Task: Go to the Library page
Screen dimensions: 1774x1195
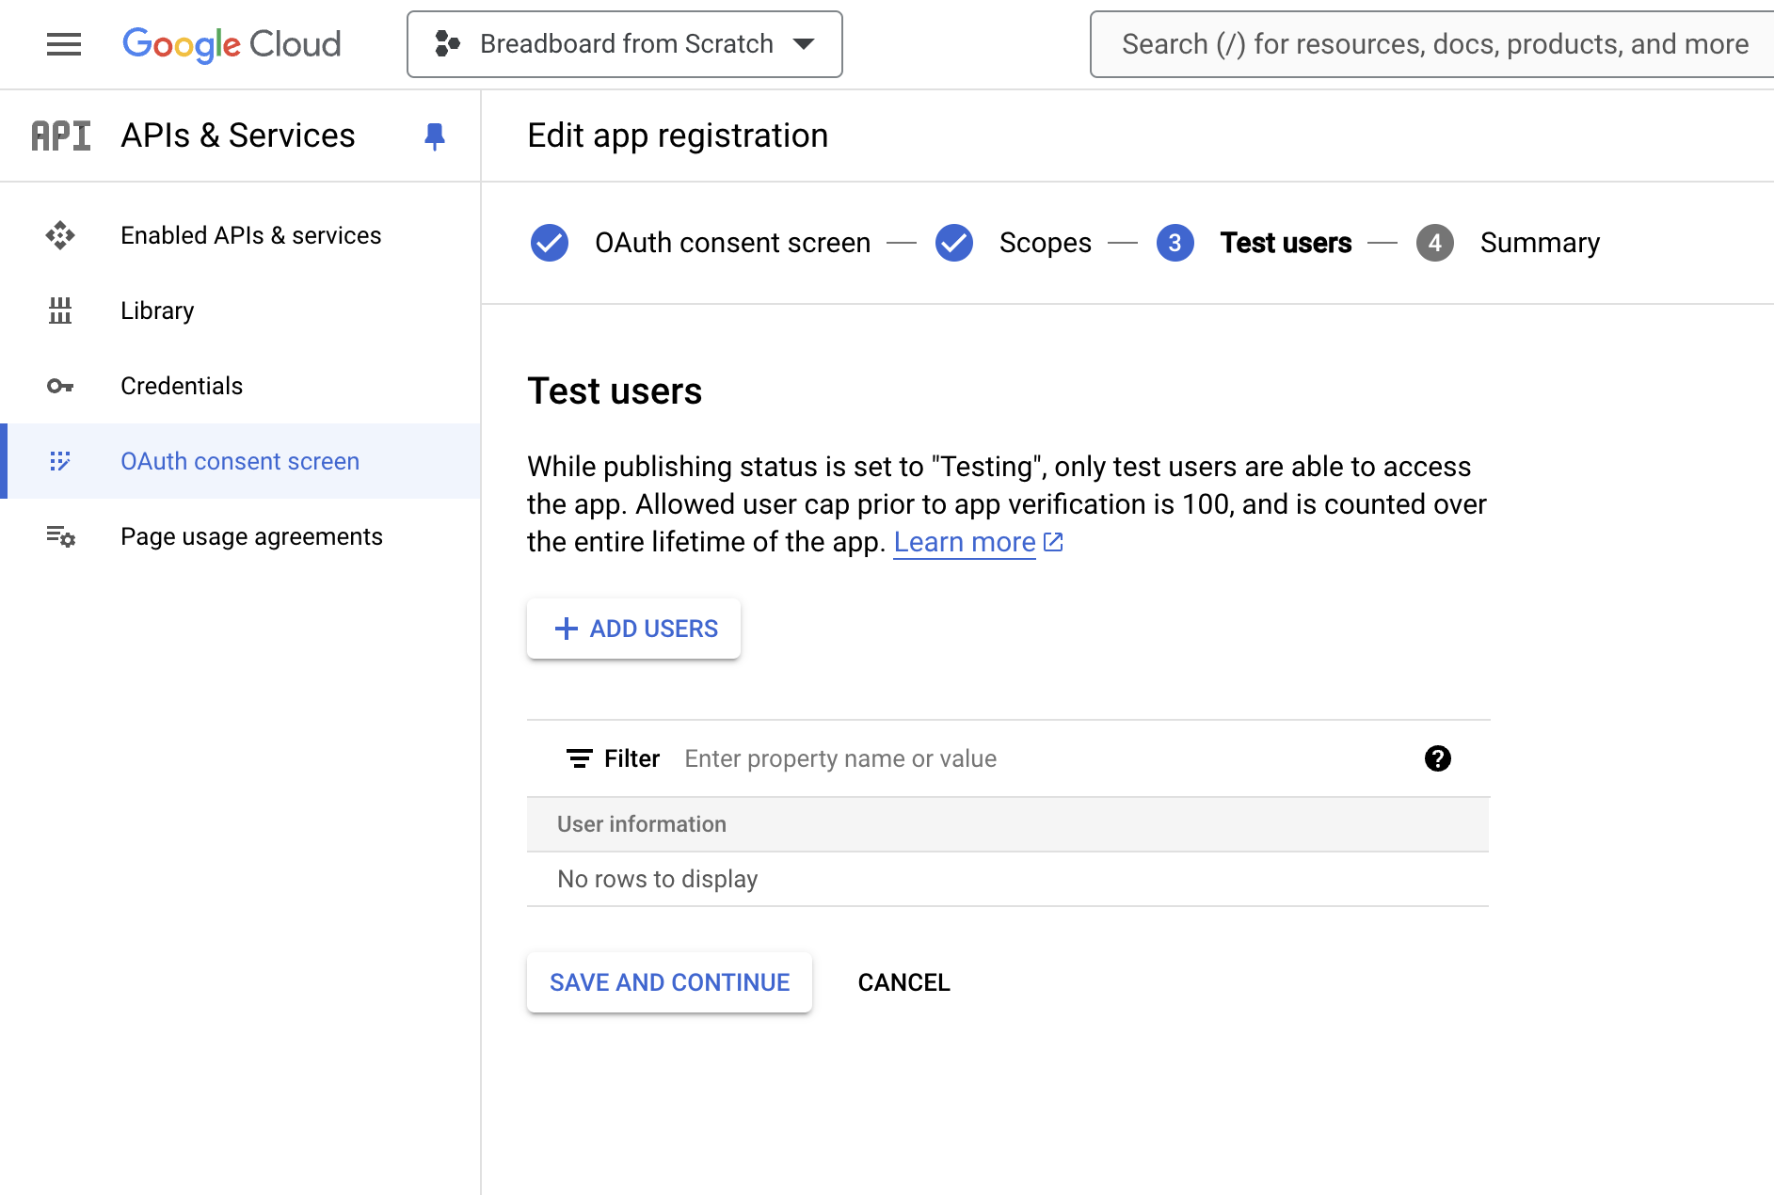Action: click(x=157, y=311)
